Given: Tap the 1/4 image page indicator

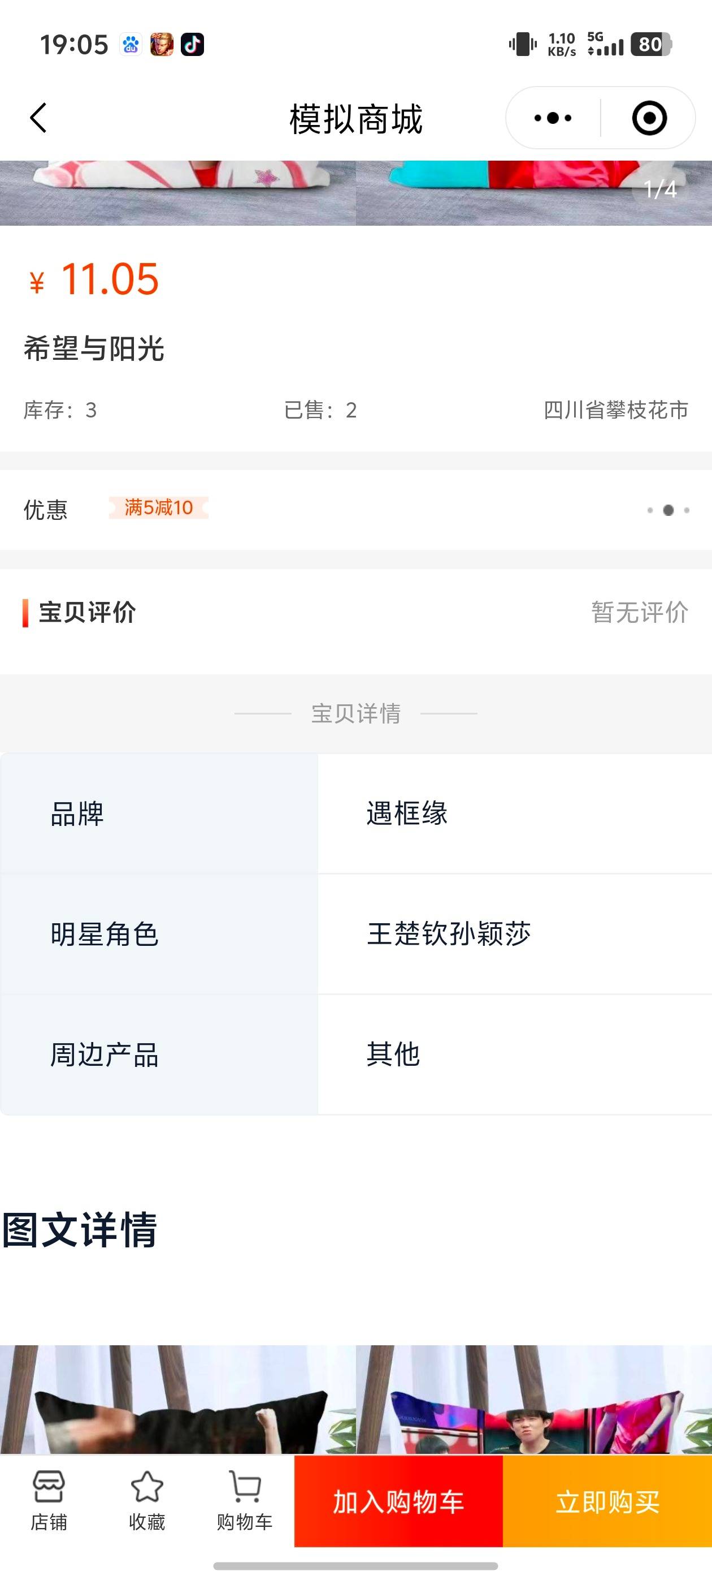Looking at the screenshot, I should 661,190.
